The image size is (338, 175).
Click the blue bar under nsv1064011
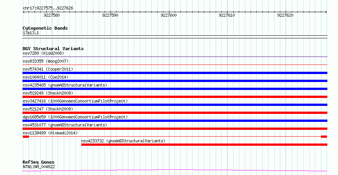[x=175, y=81]
